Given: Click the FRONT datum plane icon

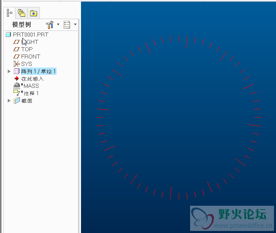Looking at the screenshot, I should [x=16, y=57].
